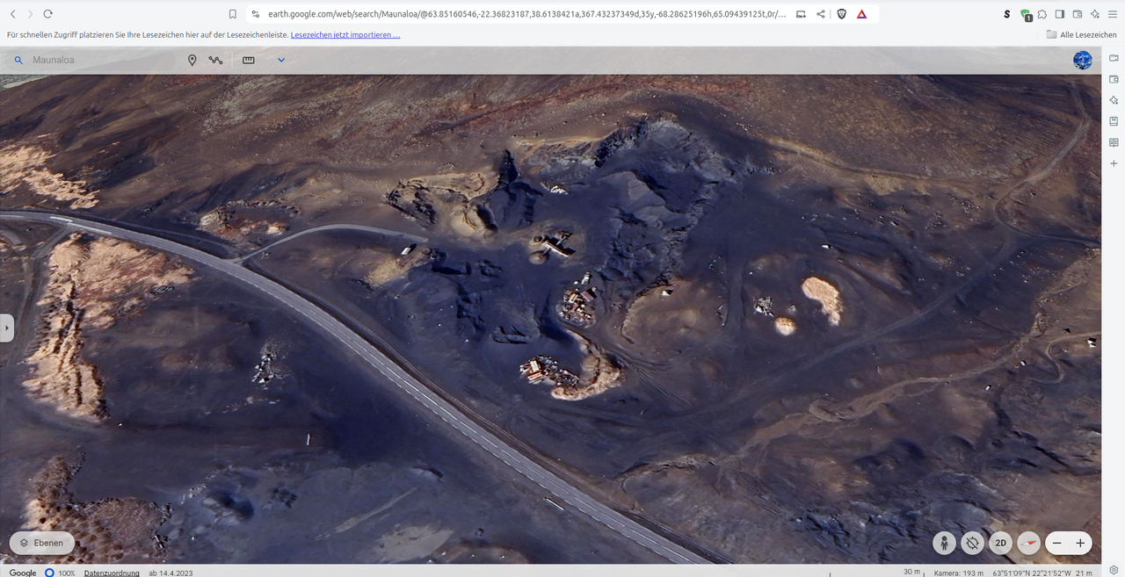1125x577 pixels.
Task: Toggle the browser sidebar panel
Action: [1060, 14]
